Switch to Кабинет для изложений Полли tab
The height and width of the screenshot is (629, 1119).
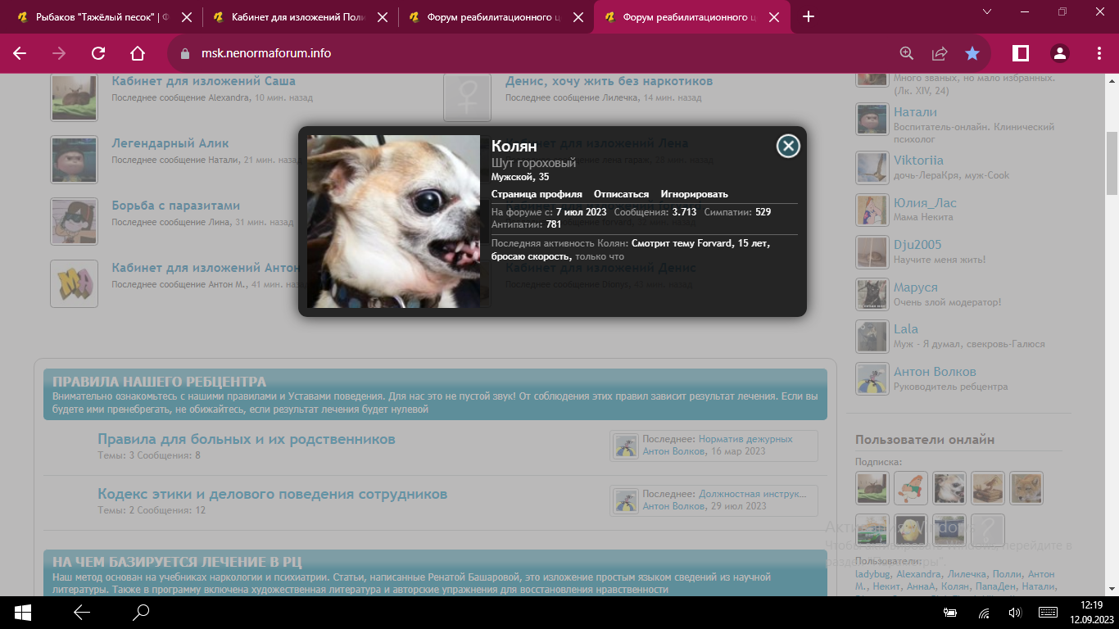(x=297, y=16)
